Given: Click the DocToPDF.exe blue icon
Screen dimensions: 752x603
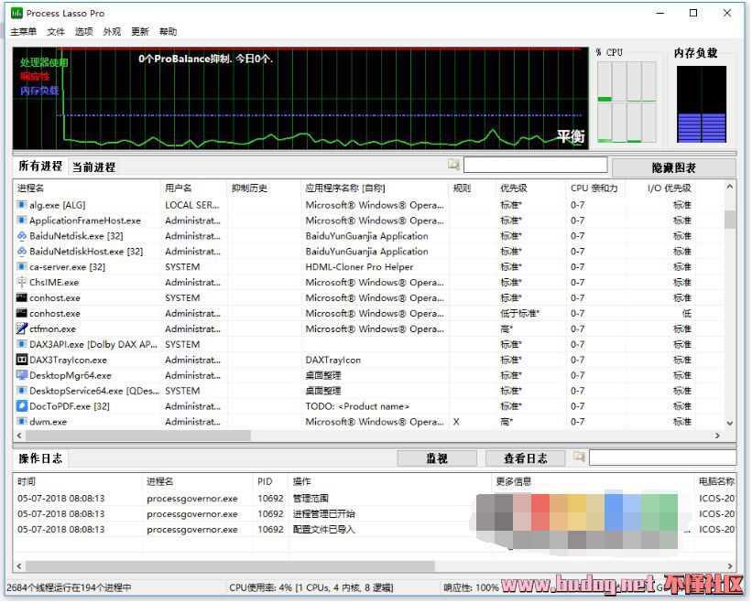Looking at the screenshot, I should (22, 406).
